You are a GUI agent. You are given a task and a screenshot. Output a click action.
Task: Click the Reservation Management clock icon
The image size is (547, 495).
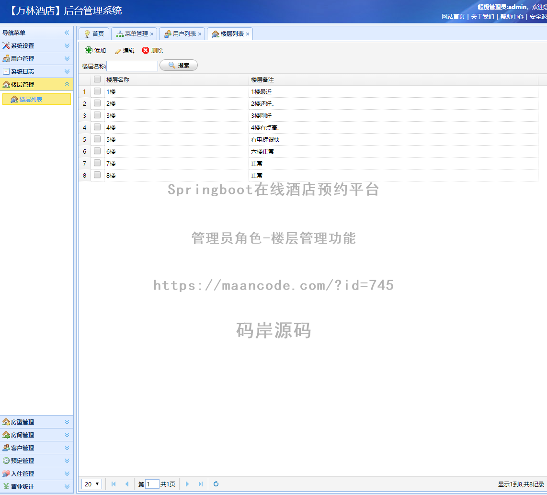click(x=6, y=461)
